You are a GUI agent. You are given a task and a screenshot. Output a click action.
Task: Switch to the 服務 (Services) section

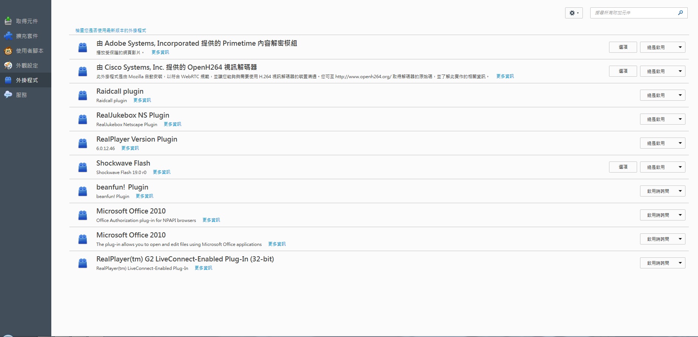click(x=25, y=95)
